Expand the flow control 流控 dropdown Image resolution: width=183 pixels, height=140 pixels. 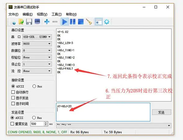tap(37, 71)
